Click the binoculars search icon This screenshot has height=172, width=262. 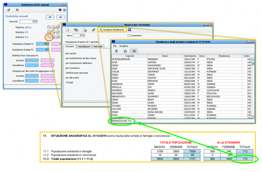coord(76,29)
